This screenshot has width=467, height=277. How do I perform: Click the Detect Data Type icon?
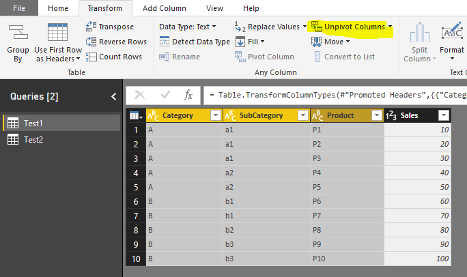(164, 42)
